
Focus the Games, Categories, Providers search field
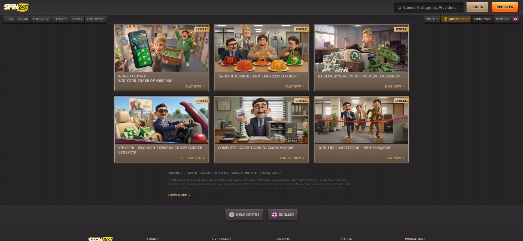click(428, 8)
